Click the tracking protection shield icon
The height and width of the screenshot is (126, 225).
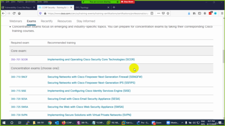[40, 13]
